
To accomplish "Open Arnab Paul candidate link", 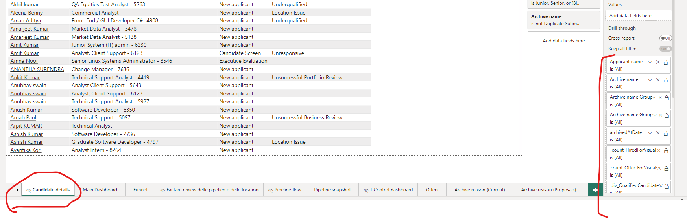I will pos(23,117).
